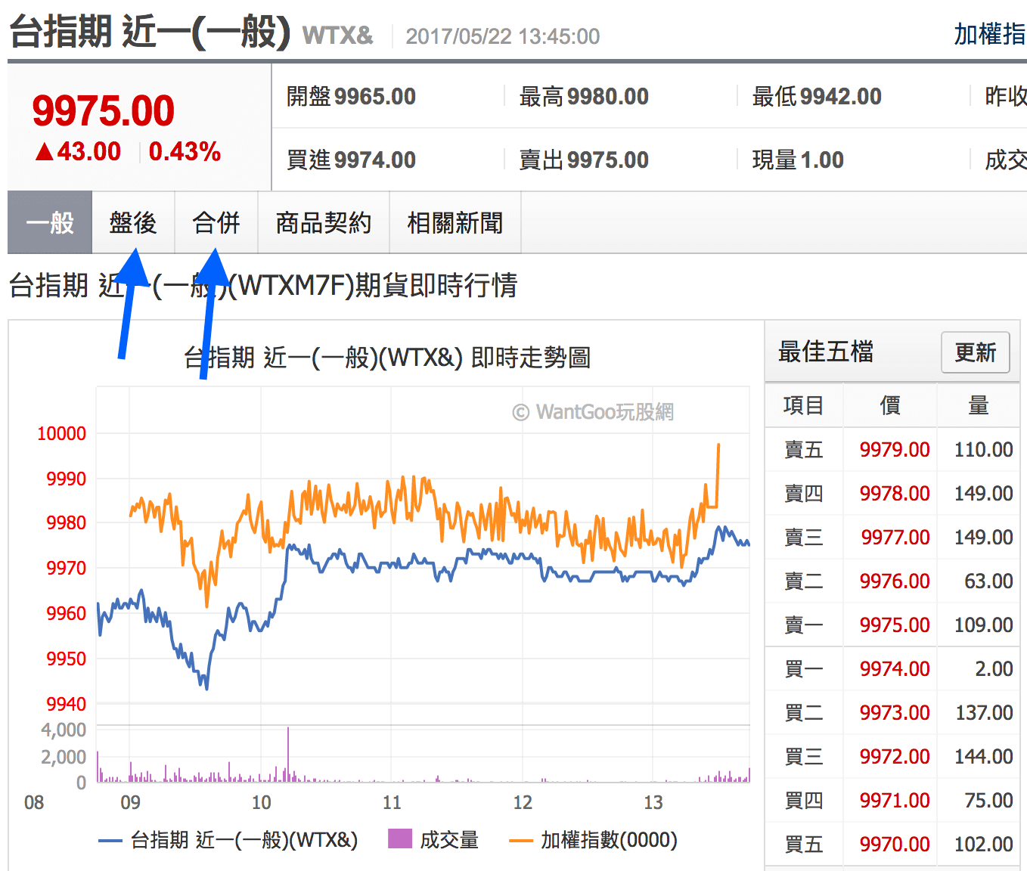Click the 量 column header
1027x871 pixels.
pyautogui.click(x=979, y=405)
